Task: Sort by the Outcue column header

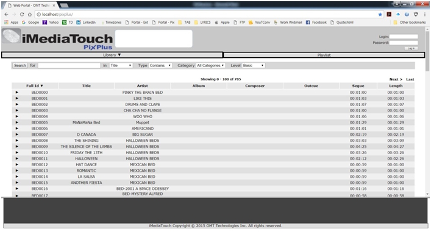Action: [x=311, y=86]
